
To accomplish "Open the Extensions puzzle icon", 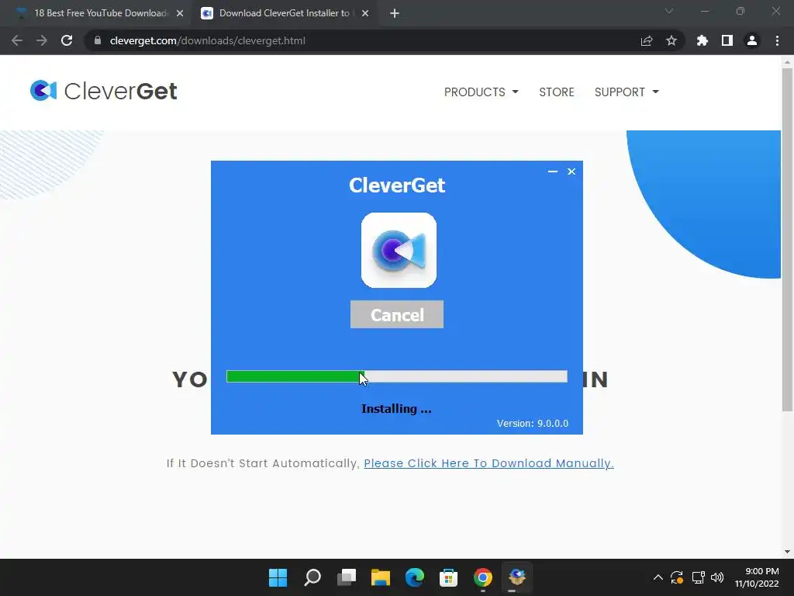I will click(x=703, y=40).
